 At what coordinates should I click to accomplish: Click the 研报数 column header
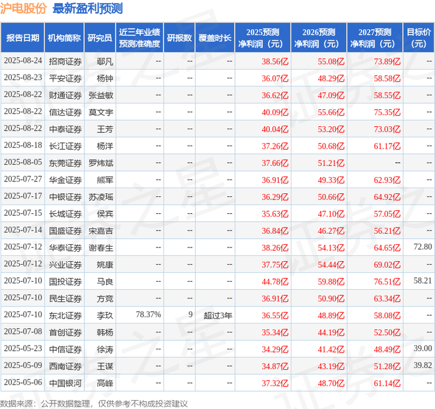click(179, 38)
